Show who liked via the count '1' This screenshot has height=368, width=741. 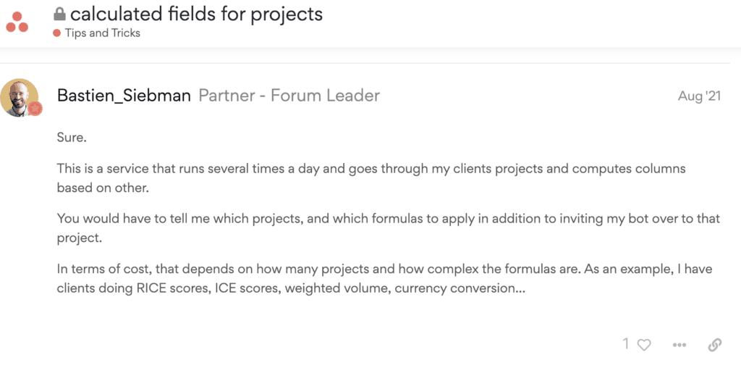626,344
